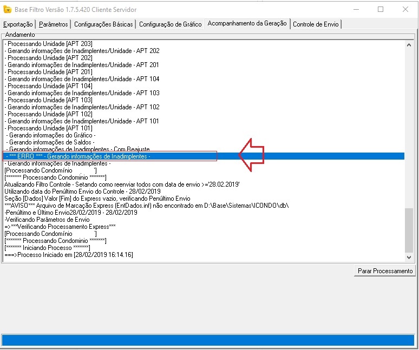
Task: Switch to Controle de Envio tab
Action: pyautogui.click(x=316, y=24)
